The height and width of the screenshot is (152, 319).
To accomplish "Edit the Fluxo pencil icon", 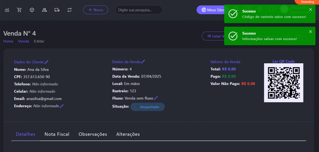I will pos(156,98).
